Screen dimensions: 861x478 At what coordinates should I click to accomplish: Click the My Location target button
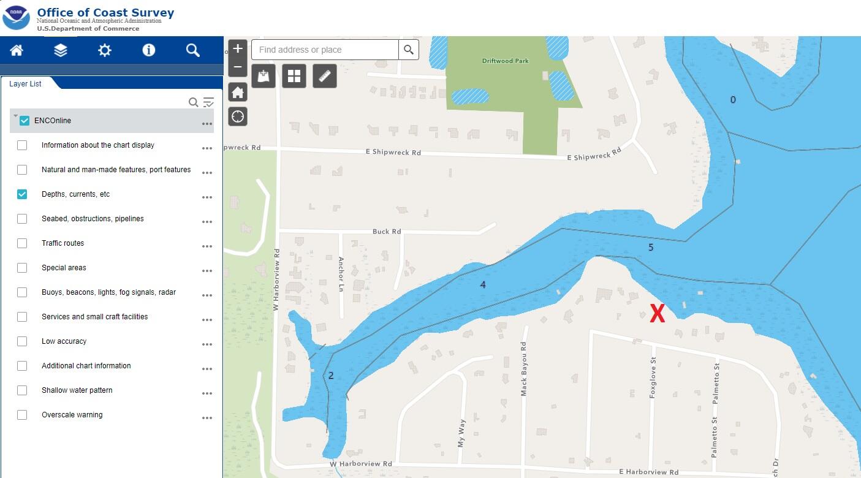click(x=238, y=116)
